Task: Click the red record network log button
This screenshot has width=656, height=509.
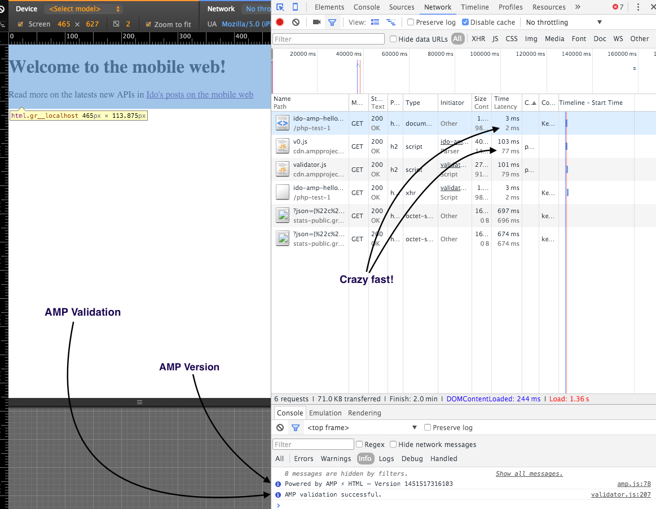Action: tap(280, 23)
